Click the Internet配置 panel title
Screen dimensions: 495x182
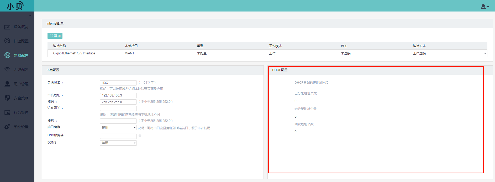click(x=55, y=24)
